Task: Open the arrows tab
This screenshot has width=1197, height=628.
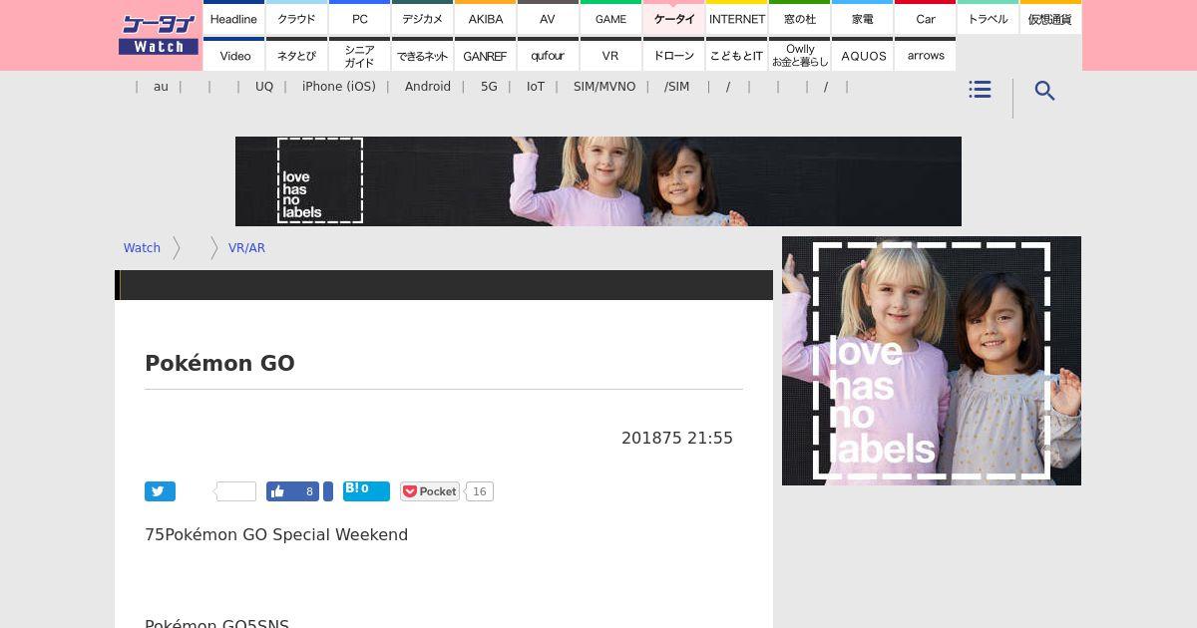Action: pyautogui.click(x=926, y=55)
